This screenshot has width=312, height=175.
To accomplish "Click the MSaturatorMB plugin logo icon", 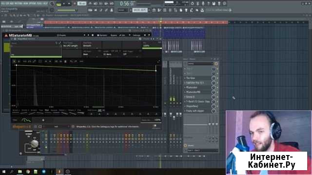I will coord(6,35).
